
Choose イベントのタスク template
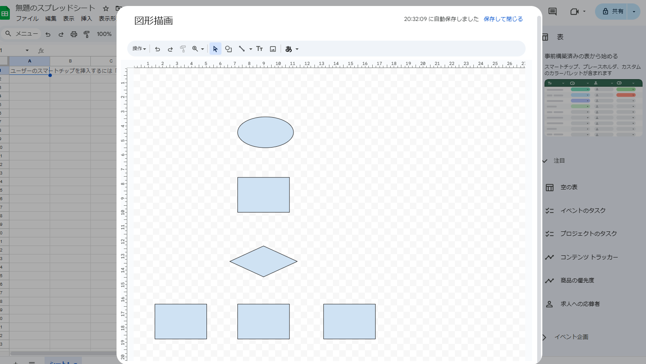point(583,210)
